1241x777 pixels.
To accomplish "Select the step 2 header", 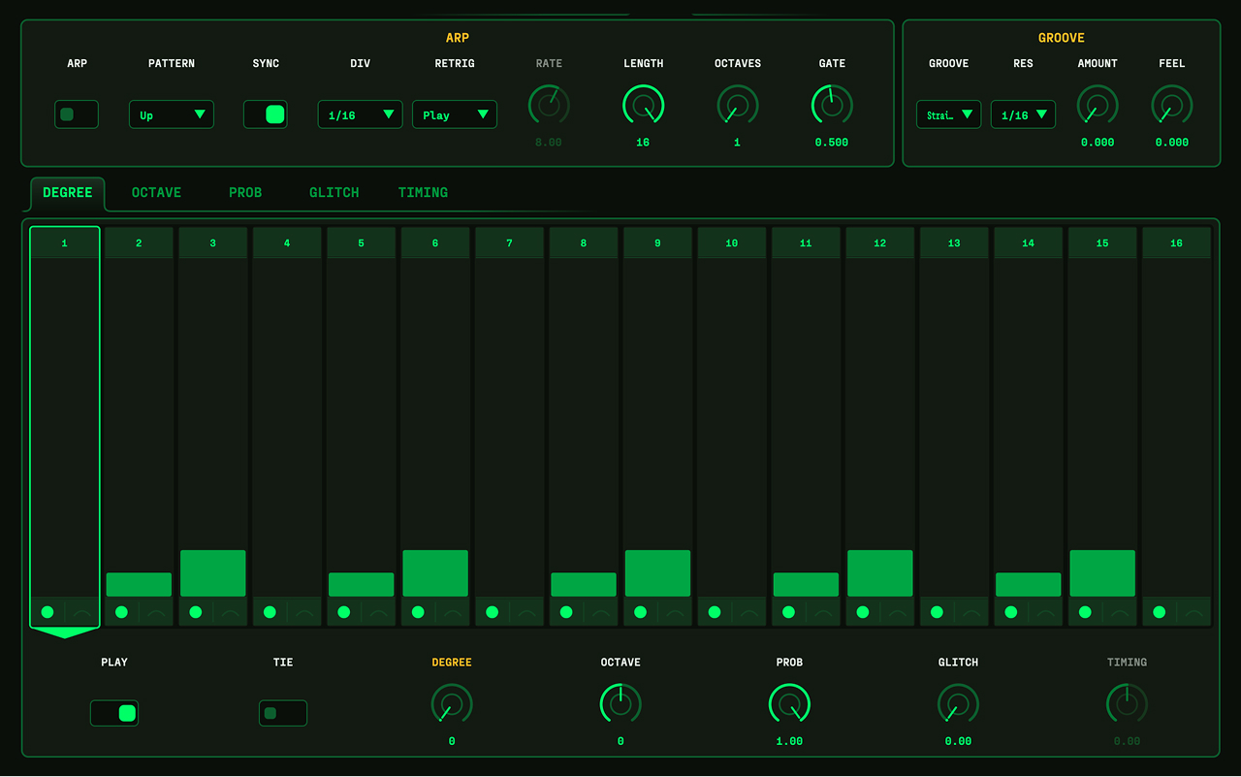I will pos(139,243).
